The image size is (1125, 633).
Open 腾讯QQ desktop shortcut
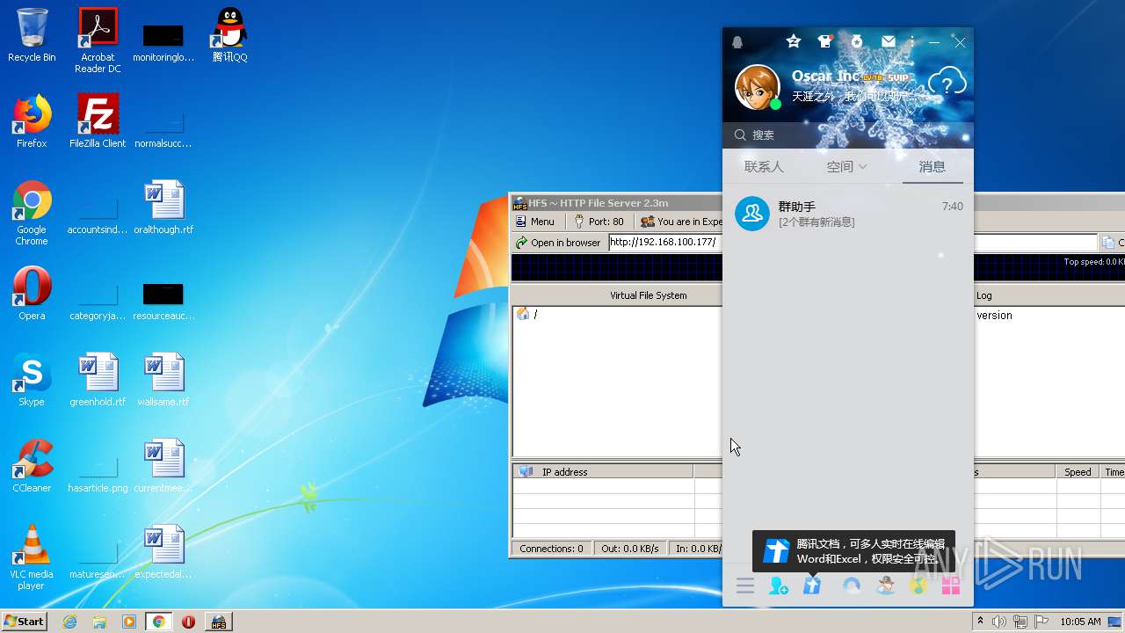click(229, 36)
